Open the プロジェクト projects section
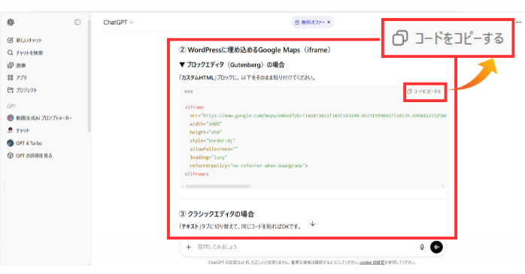 pos(22,90)
